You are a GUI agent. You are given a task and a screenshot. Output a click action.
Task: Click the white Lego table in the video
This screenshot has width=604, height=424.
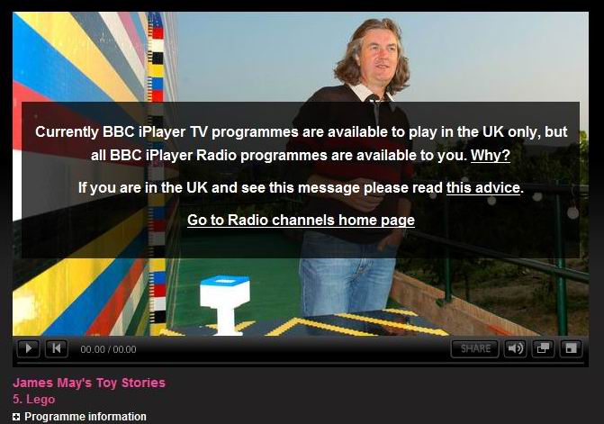point(225,304)
